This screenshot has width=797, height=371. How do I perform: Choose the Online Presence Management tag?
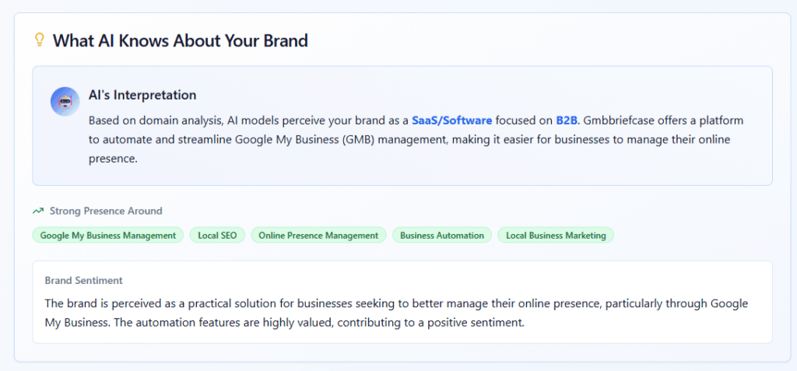point(318,236)
